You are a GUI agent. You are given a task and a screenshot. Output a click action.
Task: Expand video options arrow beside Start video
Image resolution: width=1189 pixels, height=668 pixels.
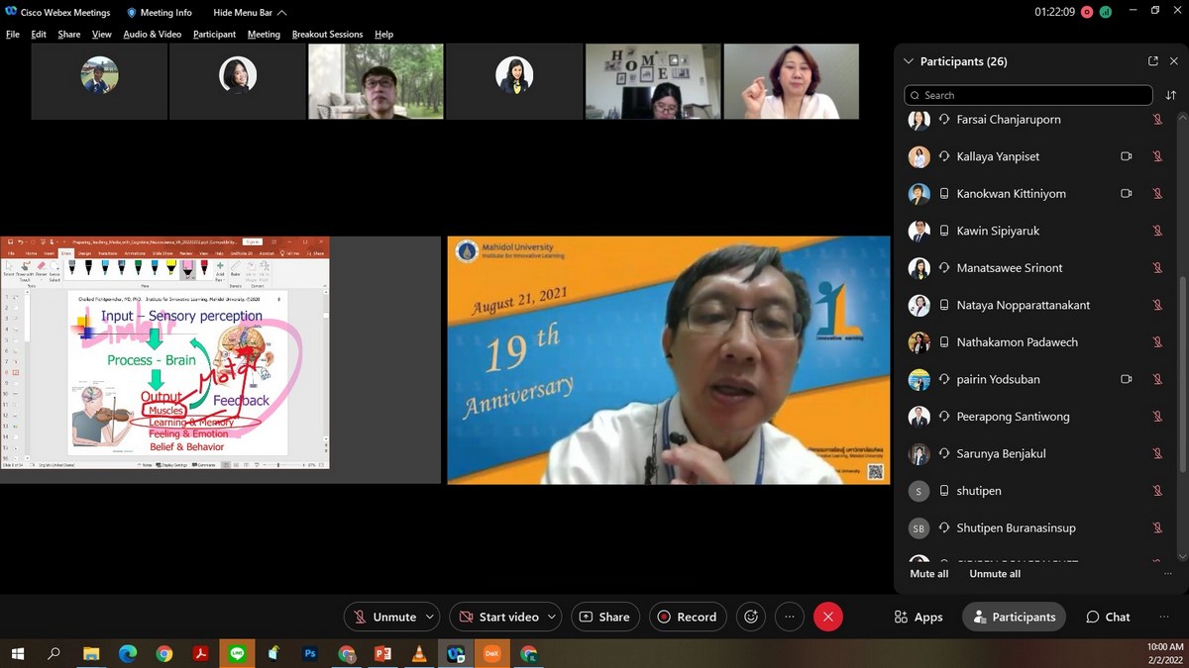click(x=553, y=617)
